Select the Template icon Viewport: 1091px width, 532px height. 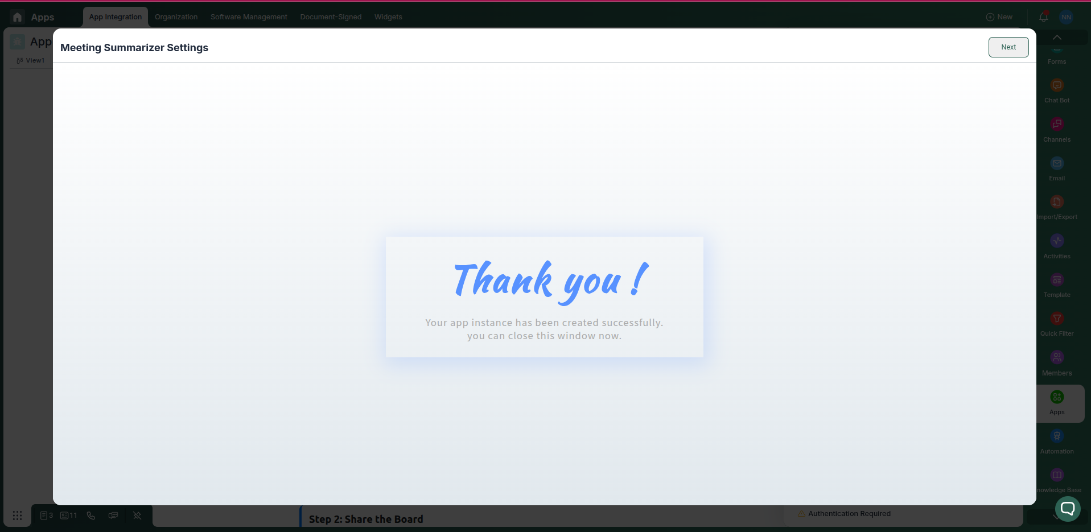tap(1056, 281)
